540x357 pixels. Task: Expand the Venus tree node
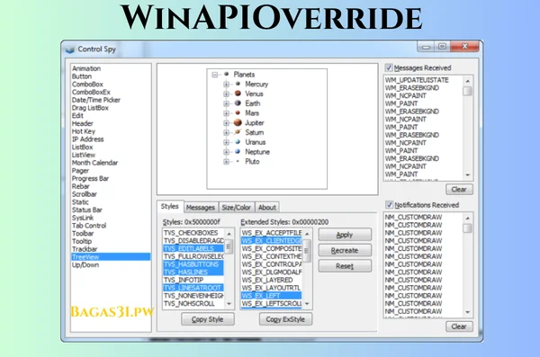[x=226, y=94]
